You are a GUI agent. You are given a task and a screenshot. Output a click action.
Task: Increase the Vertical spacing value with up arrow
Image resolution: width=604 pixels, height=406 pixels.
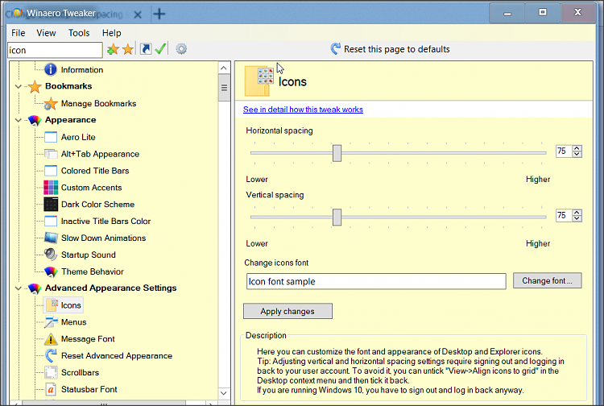pos(577,213)
